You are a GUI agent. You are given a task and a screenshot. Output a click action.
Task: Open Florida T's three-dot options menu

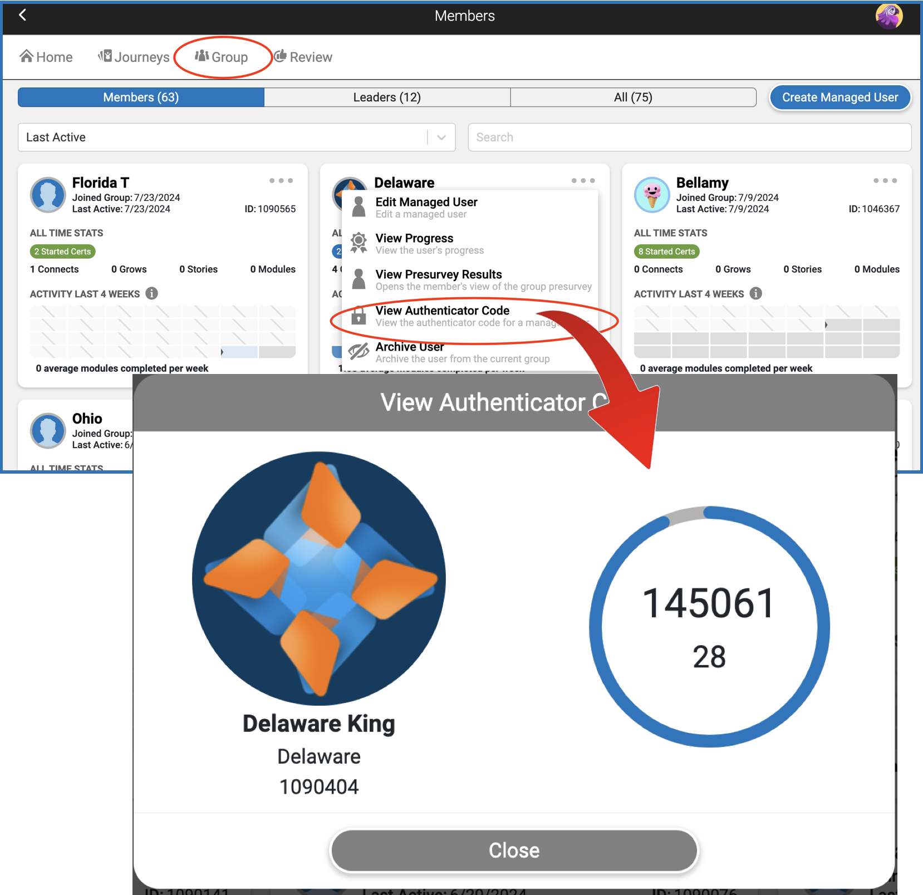point(281,181)
